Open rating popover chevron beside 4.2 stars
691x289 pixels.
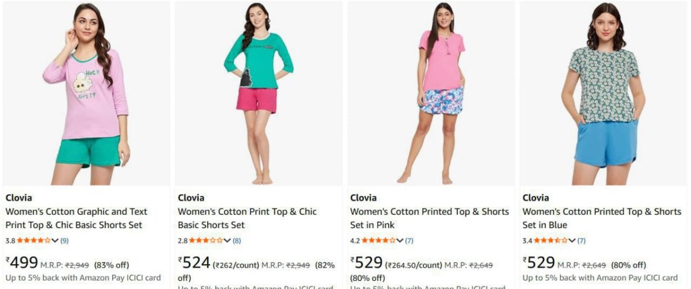400,240
